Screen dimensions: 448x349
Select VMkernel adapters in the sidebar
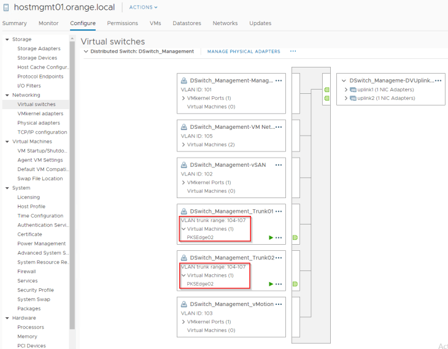(40, 113)
